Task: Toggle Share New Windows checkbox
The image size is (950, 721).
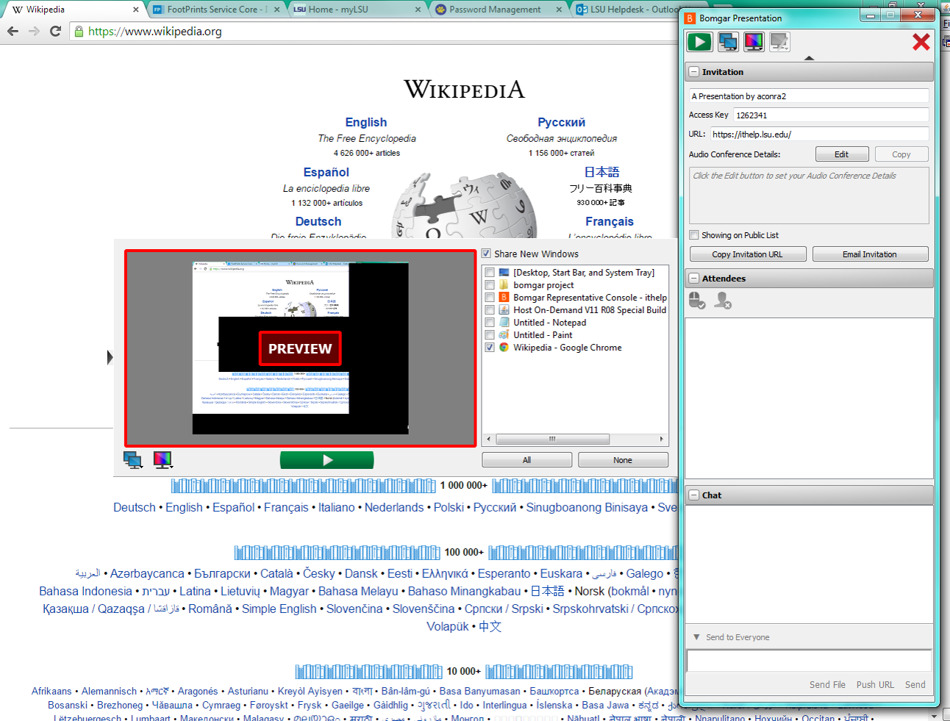Action: (486, 254)
